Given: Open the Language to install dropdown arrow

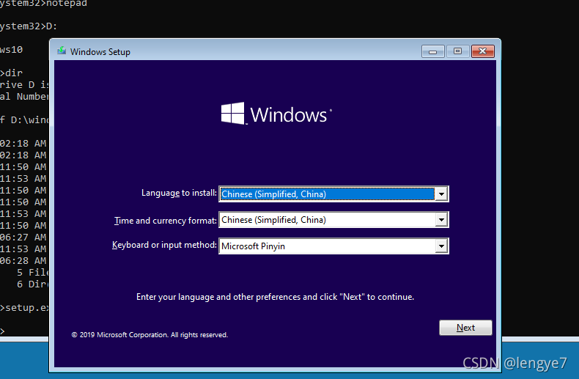Looking at the screenshot, I should click(x=441, y=194).
